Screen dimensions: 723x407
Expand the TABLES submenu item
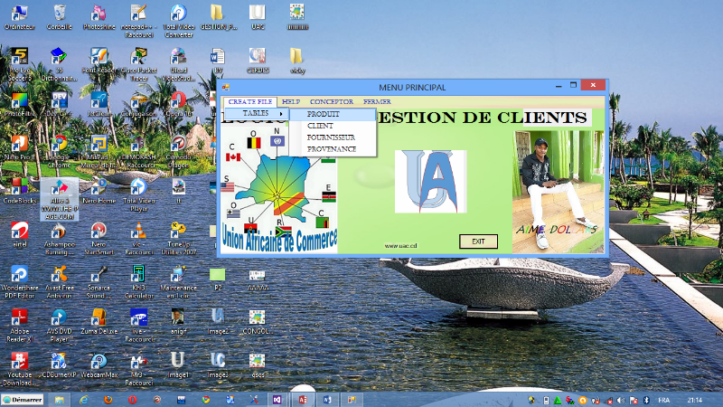coord(257,114)
